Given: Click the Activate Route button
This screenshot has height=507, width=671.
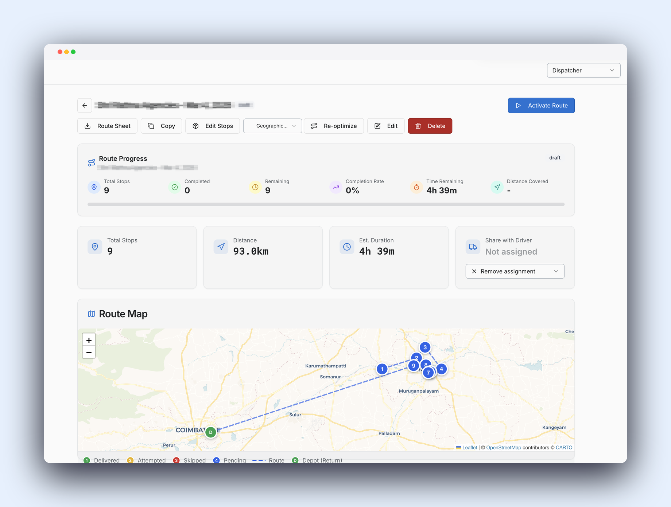Looking at the screenshot, I should point(541,106).
